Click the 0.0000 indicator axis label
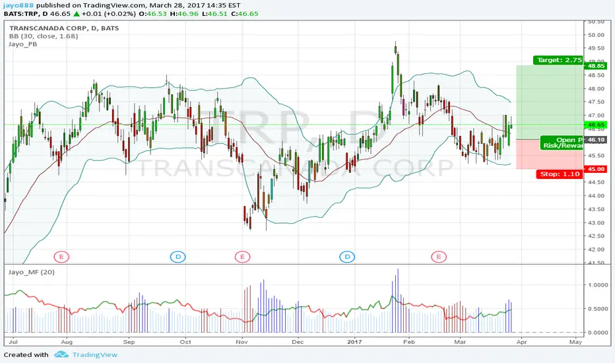This screenshot has height=363, width=615. pos(598,333)
